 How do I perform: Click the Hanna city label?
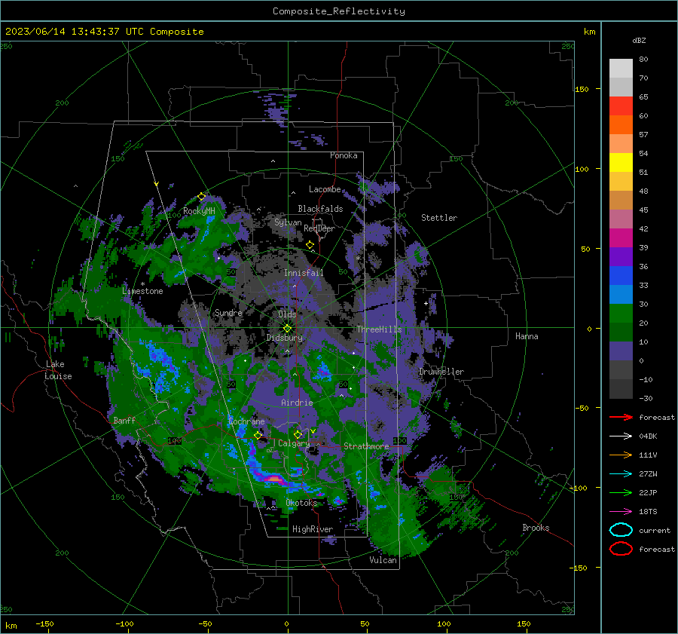tap(527, 336)
